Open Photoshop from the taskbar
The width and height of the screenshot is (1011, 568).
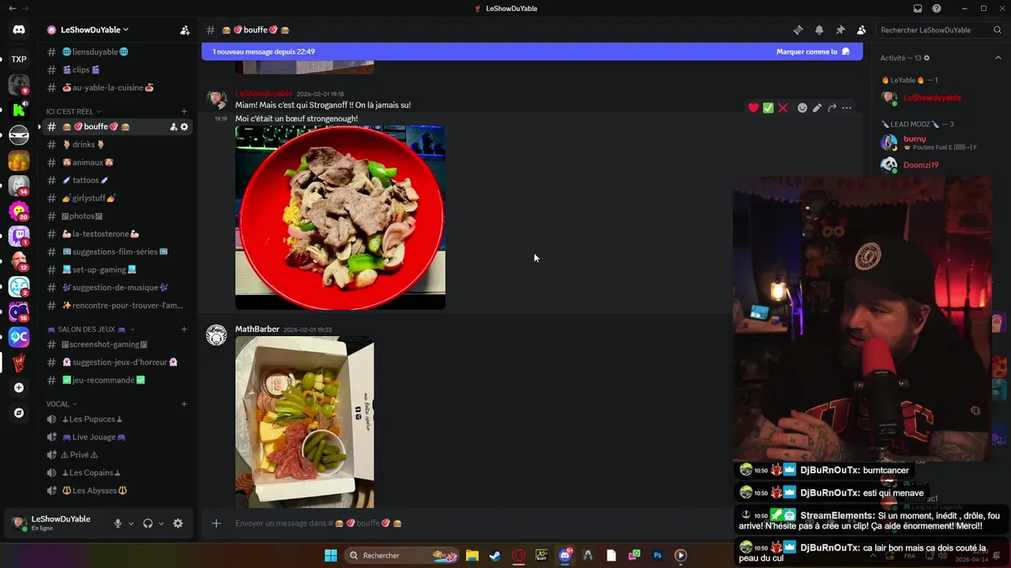657,555
